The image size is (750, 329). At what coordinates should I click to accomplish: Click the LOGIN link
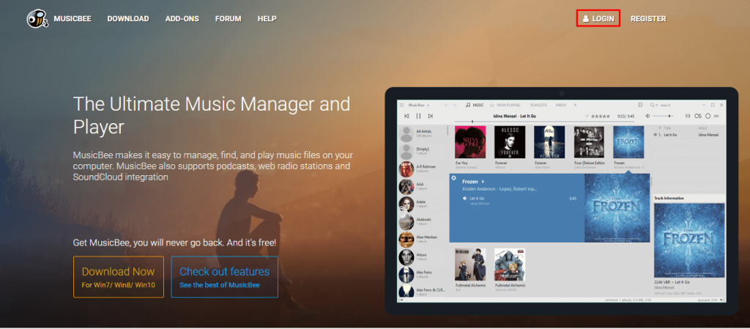click(x=598, y=18)
